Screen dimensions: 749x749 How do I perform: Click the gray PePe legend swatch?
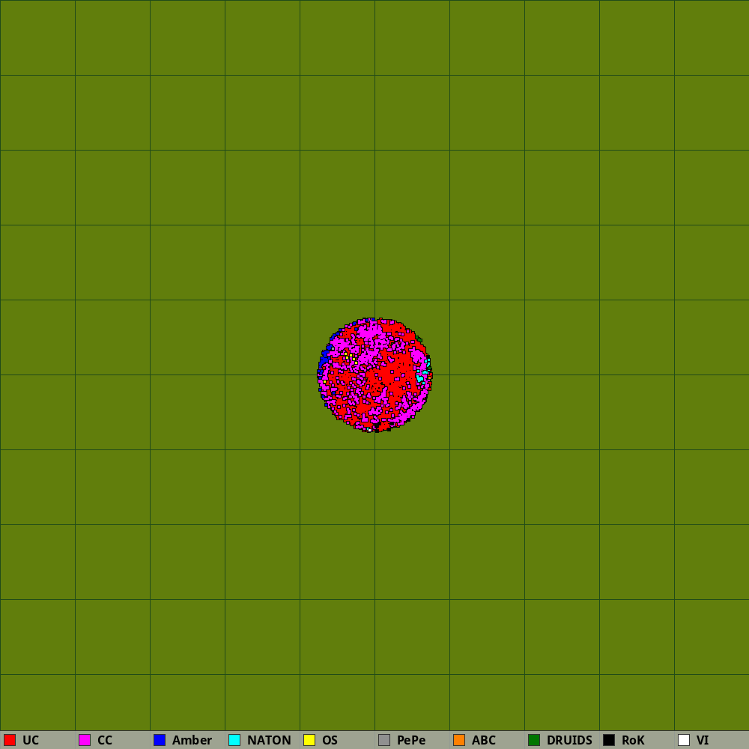(x=384, y=740)
